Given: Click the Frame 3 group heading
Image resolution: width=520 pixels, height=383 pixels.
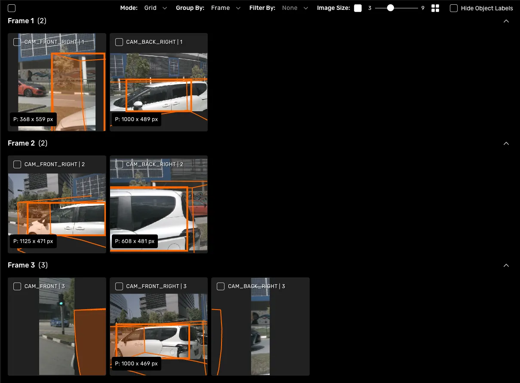Looking at the screenshot, I should point(28,265).
